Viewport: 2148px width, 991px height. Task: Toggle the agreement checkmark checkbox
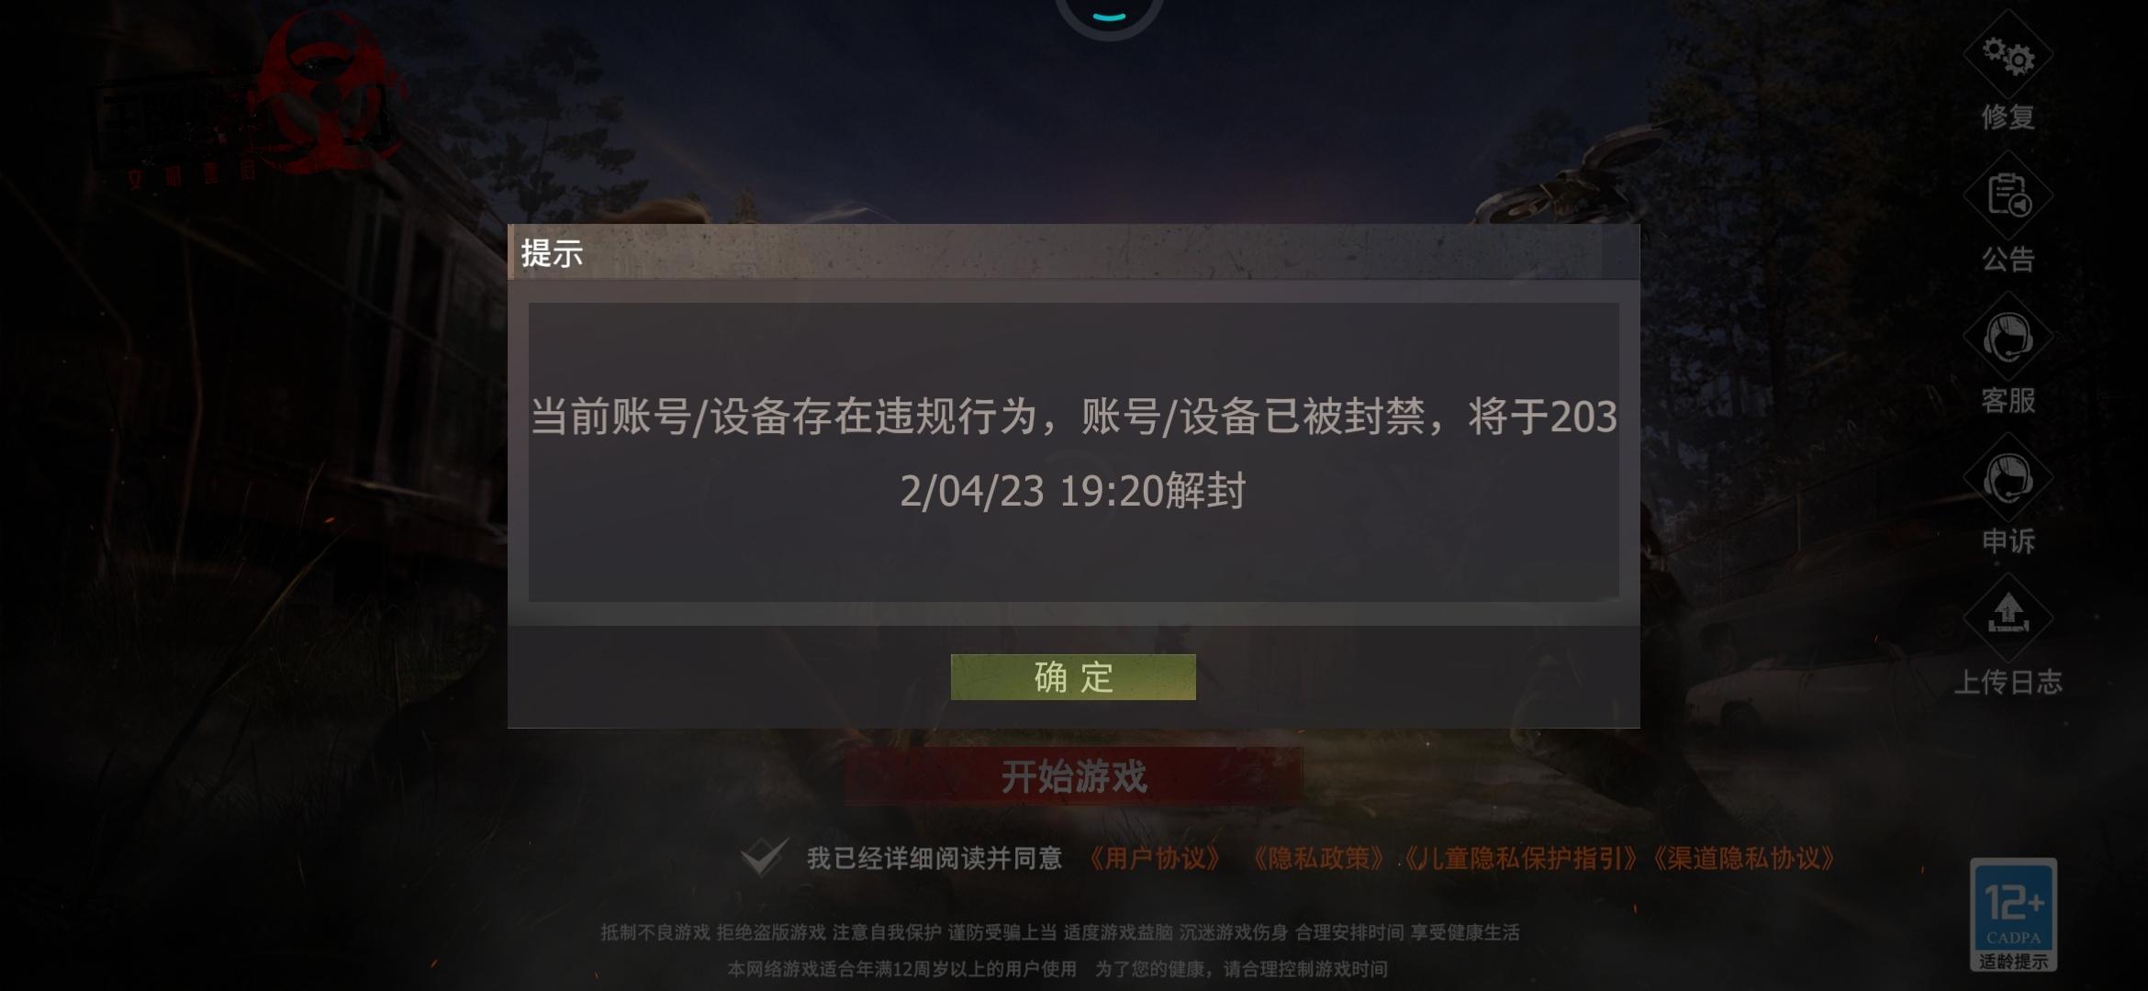pyautogui.click(x=764, y=857)
